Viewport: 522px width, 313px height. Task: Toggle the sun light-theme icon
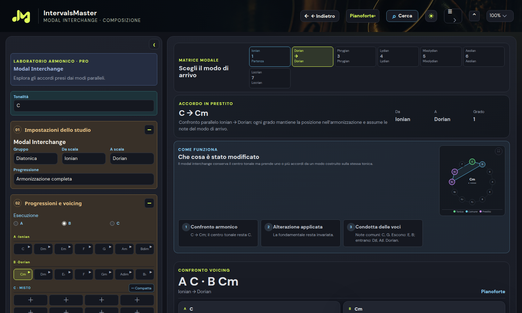tap(431, 16)
